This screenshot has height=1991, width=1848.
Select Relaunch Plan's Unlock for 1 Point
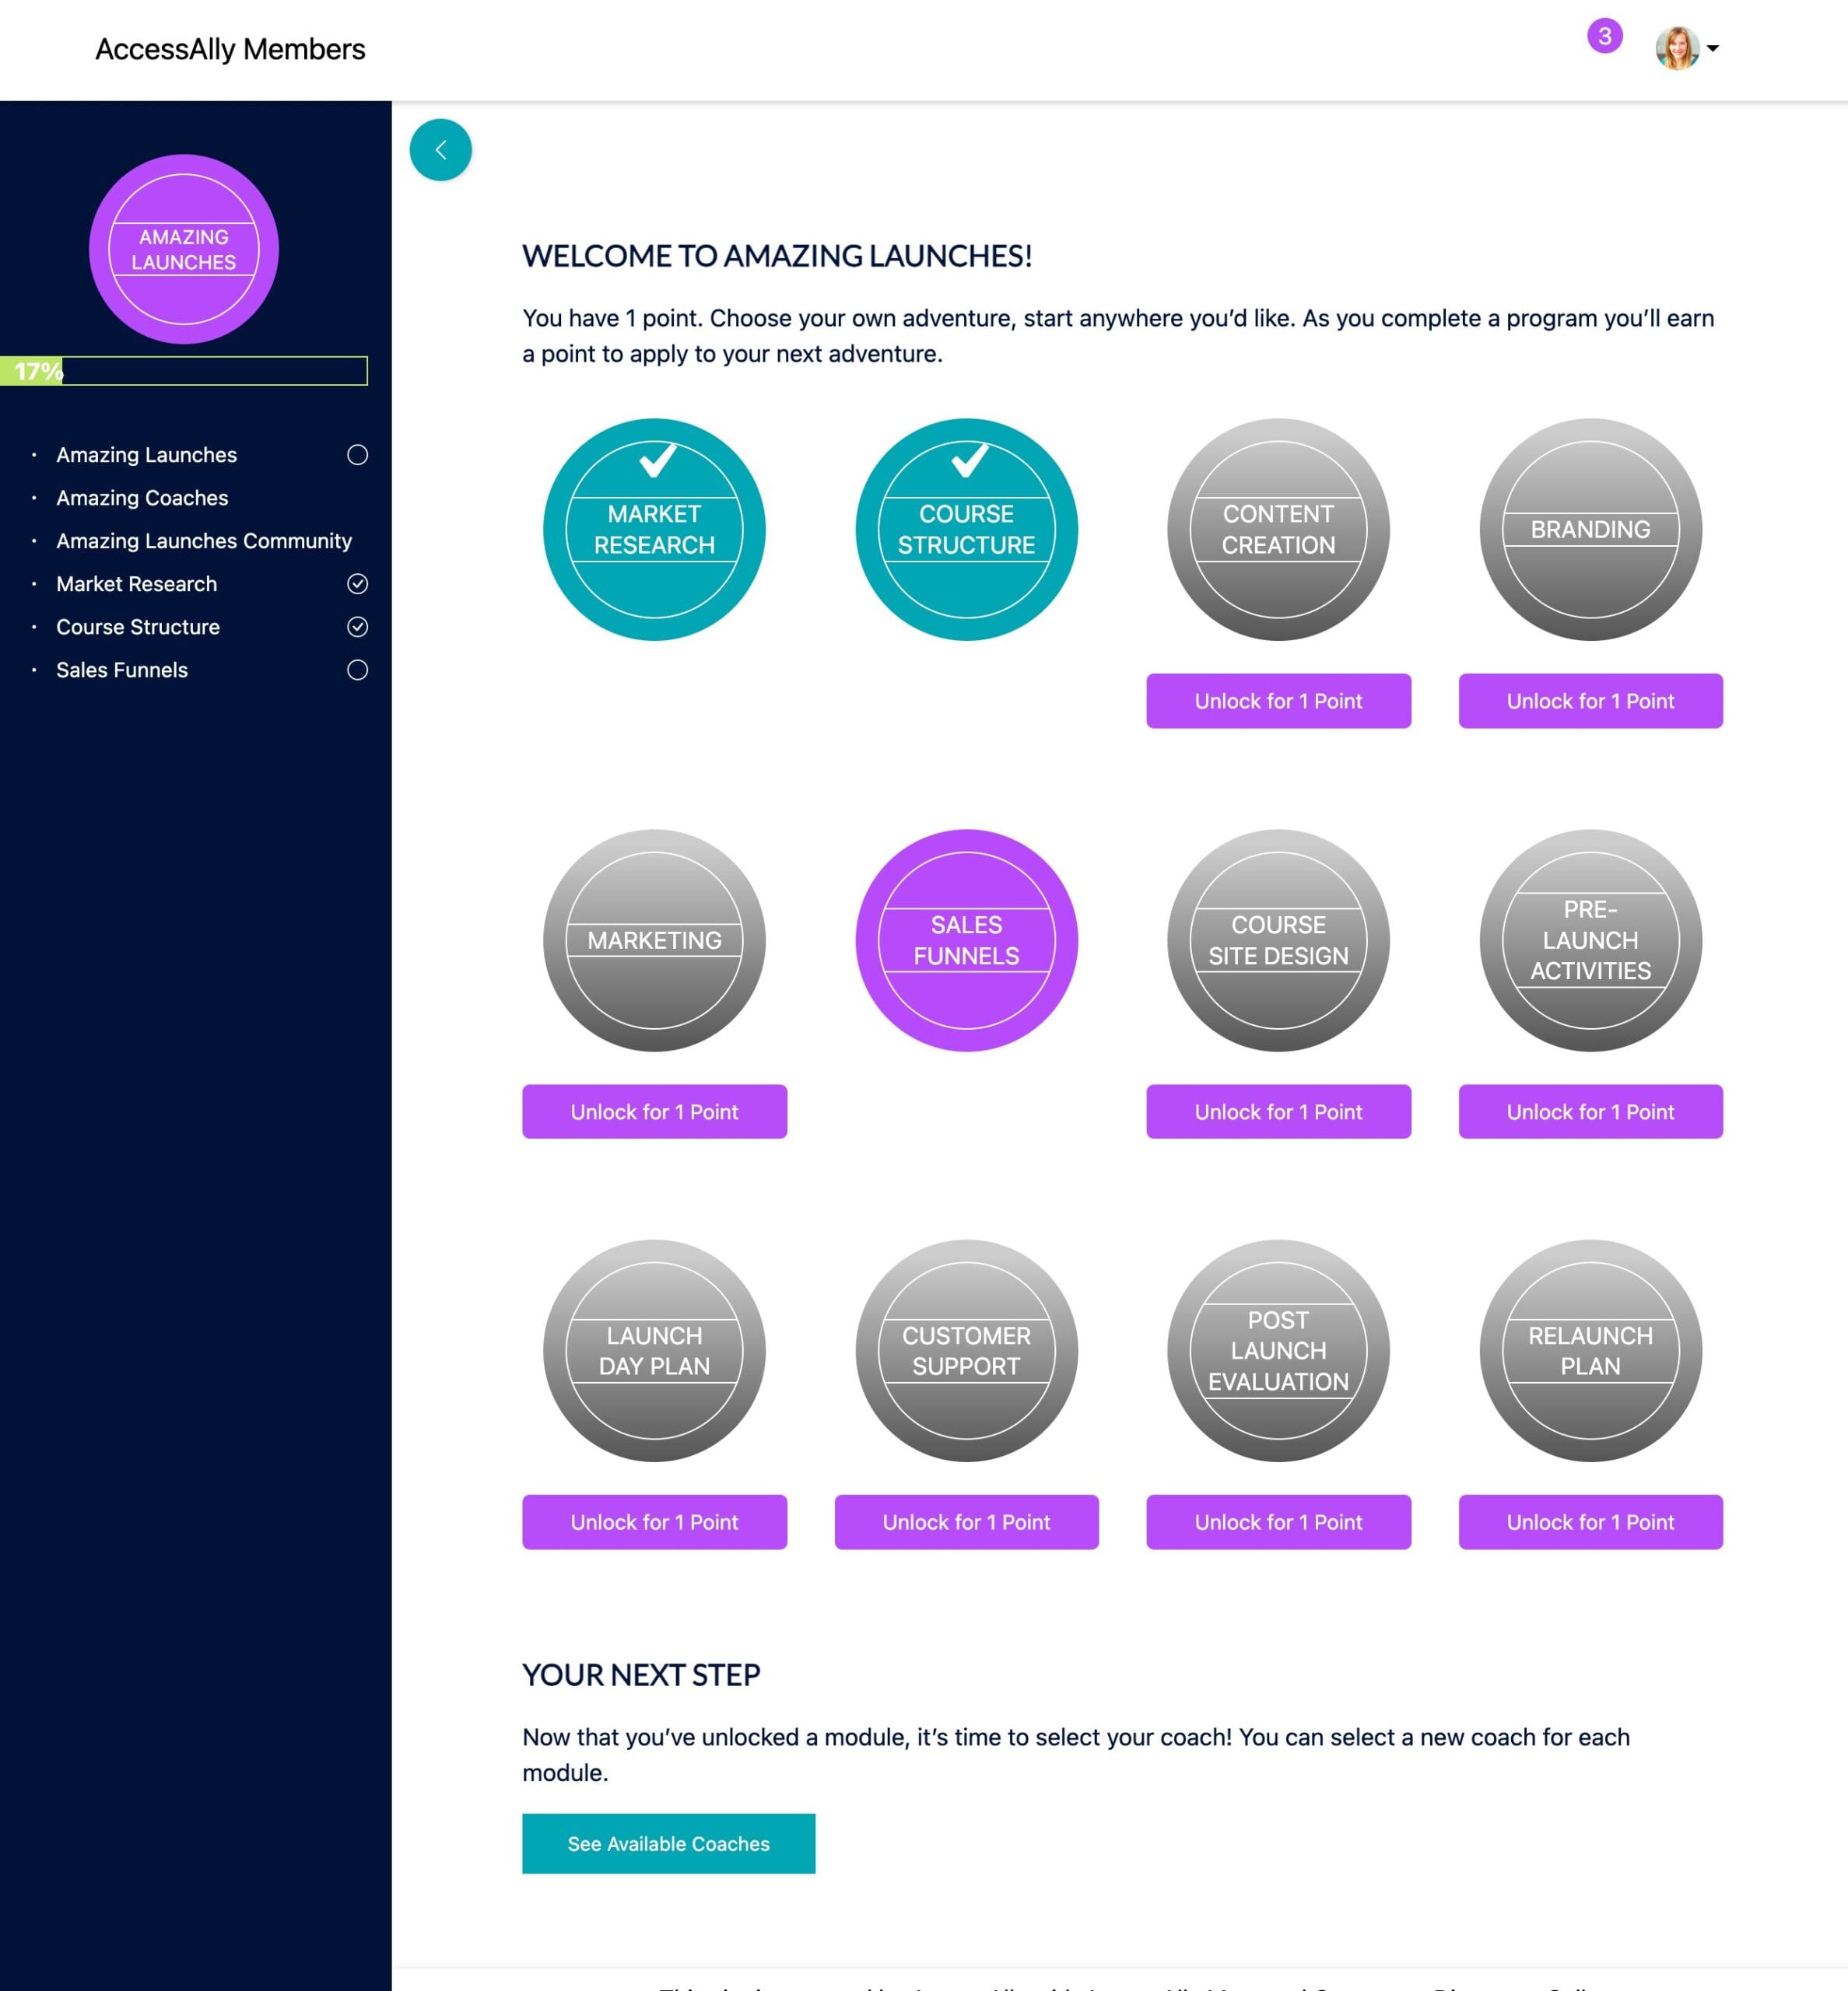coord(1590,1522)
